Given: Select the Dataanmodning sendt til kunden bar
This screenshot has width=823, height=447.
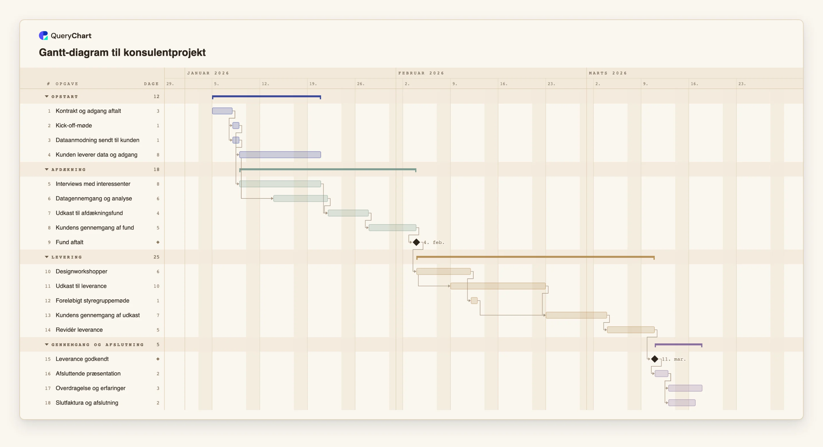Looking at the screenshot, I should click(x=236, y=140).
